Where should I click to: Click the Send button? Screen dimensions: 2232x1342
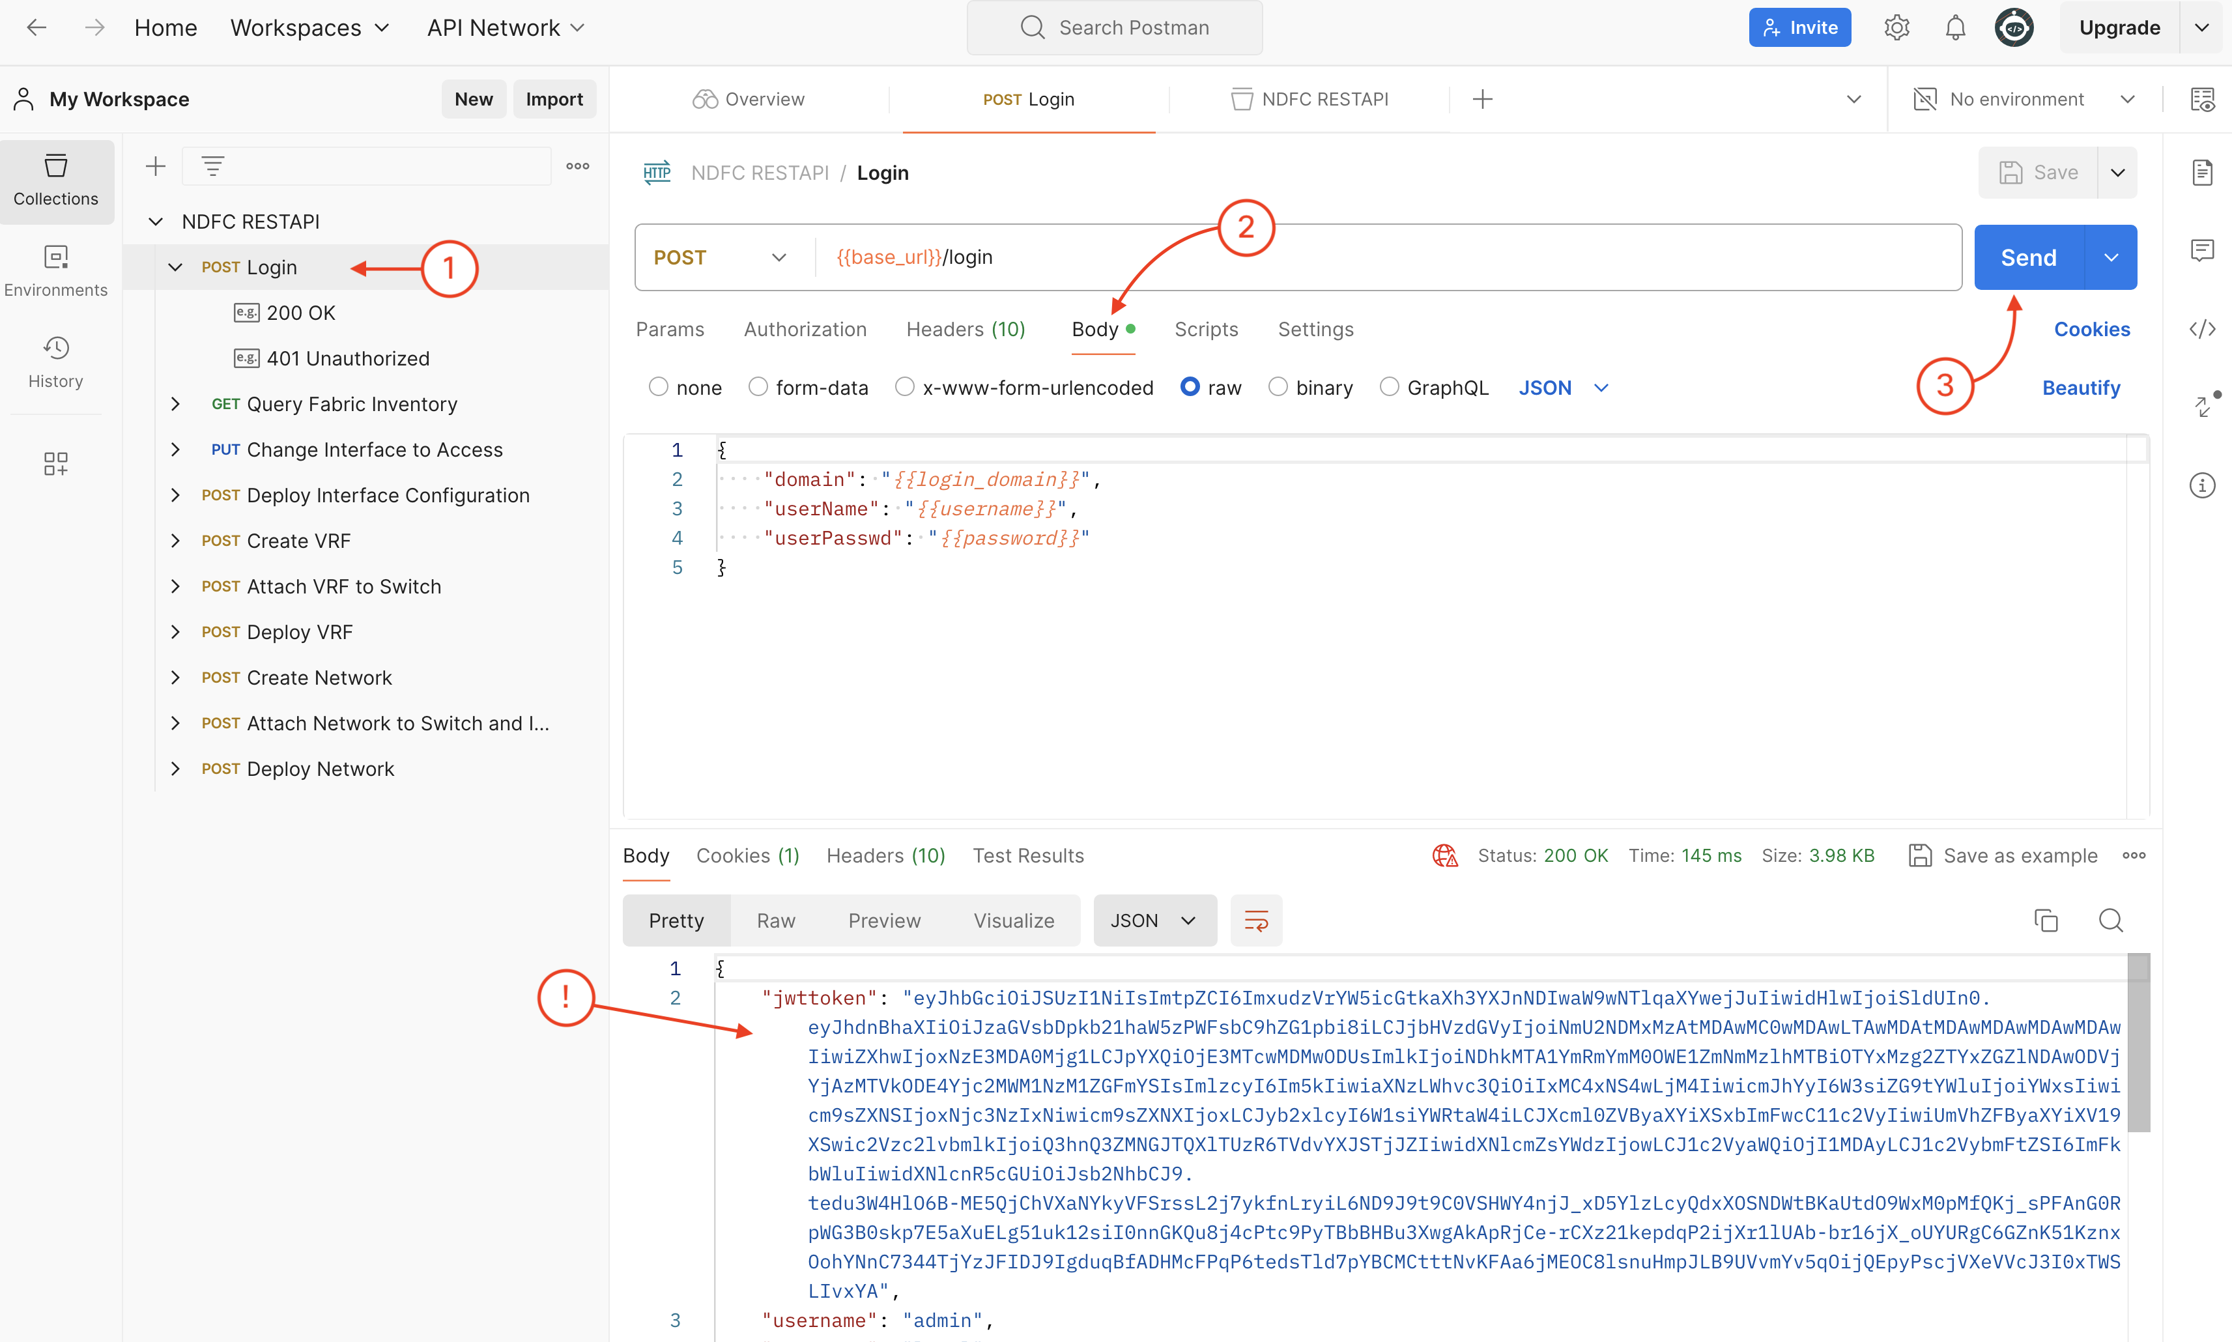[x=2029, y=258]
